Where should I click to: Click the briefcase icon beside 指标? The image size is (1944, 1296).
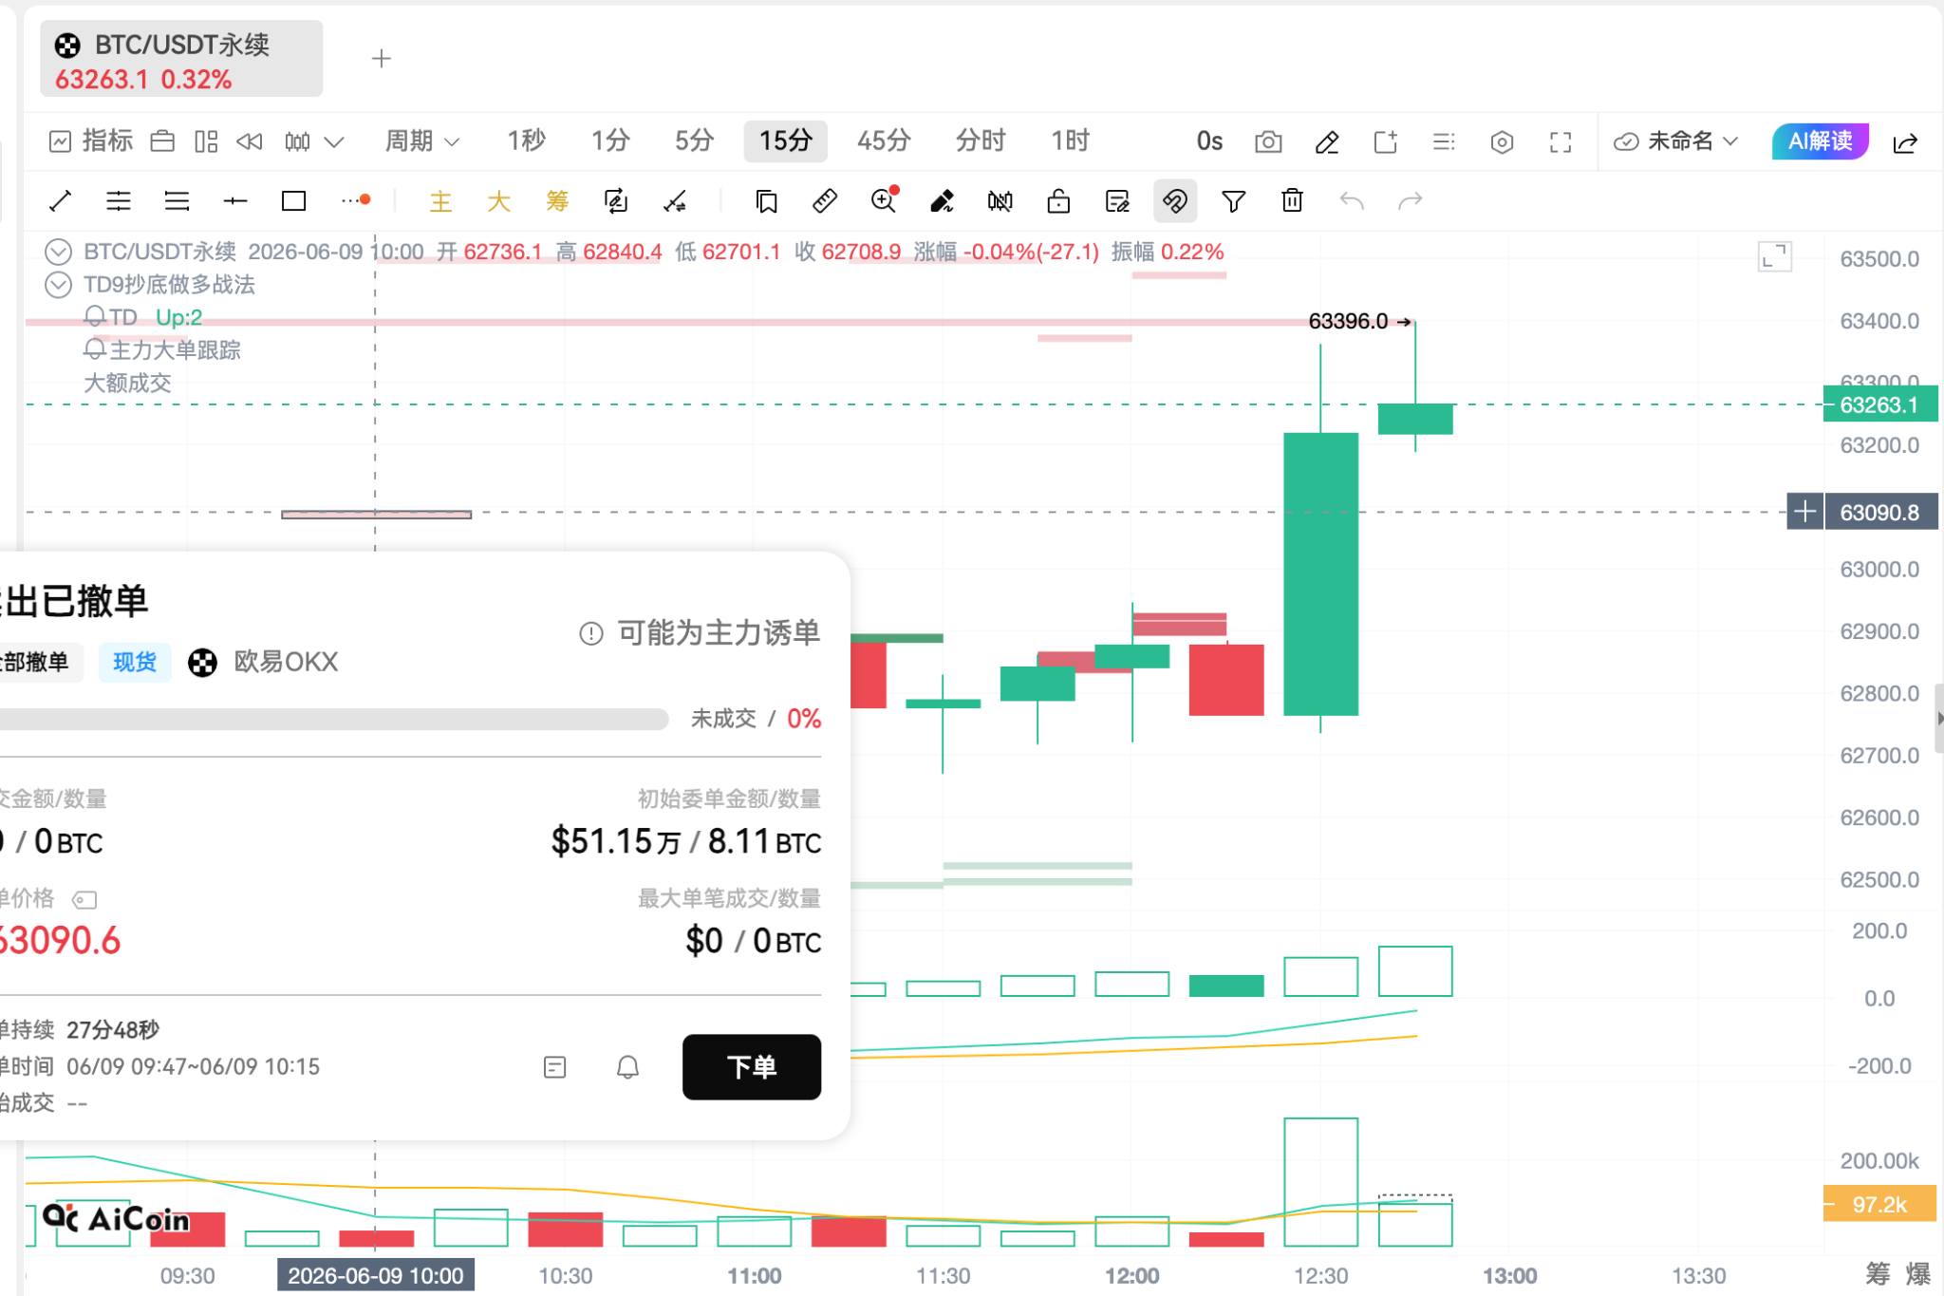162,141
